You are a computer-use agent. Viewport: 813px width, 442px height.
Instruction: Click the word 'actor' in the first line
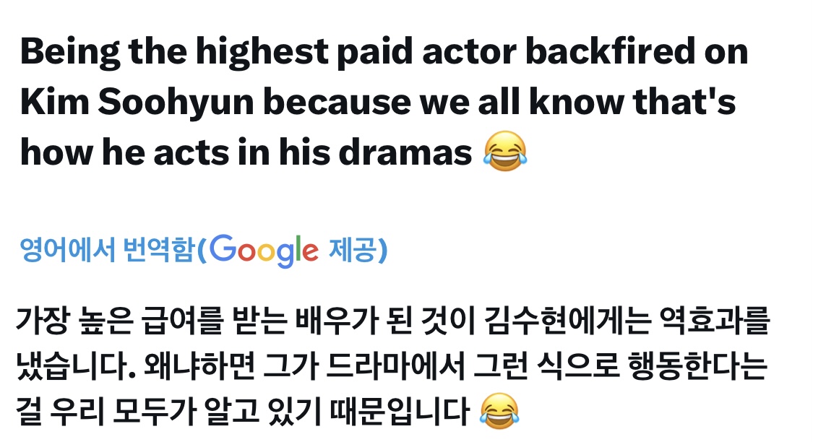[x=469, y=52]
